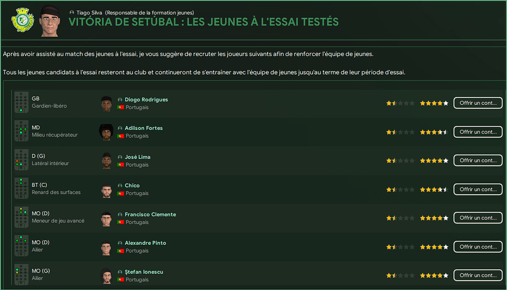The width and height of the screenshot is (507, 290).
Task: Offer a contract to Diogo Rodrigues
Action: [x=477, y=103]
